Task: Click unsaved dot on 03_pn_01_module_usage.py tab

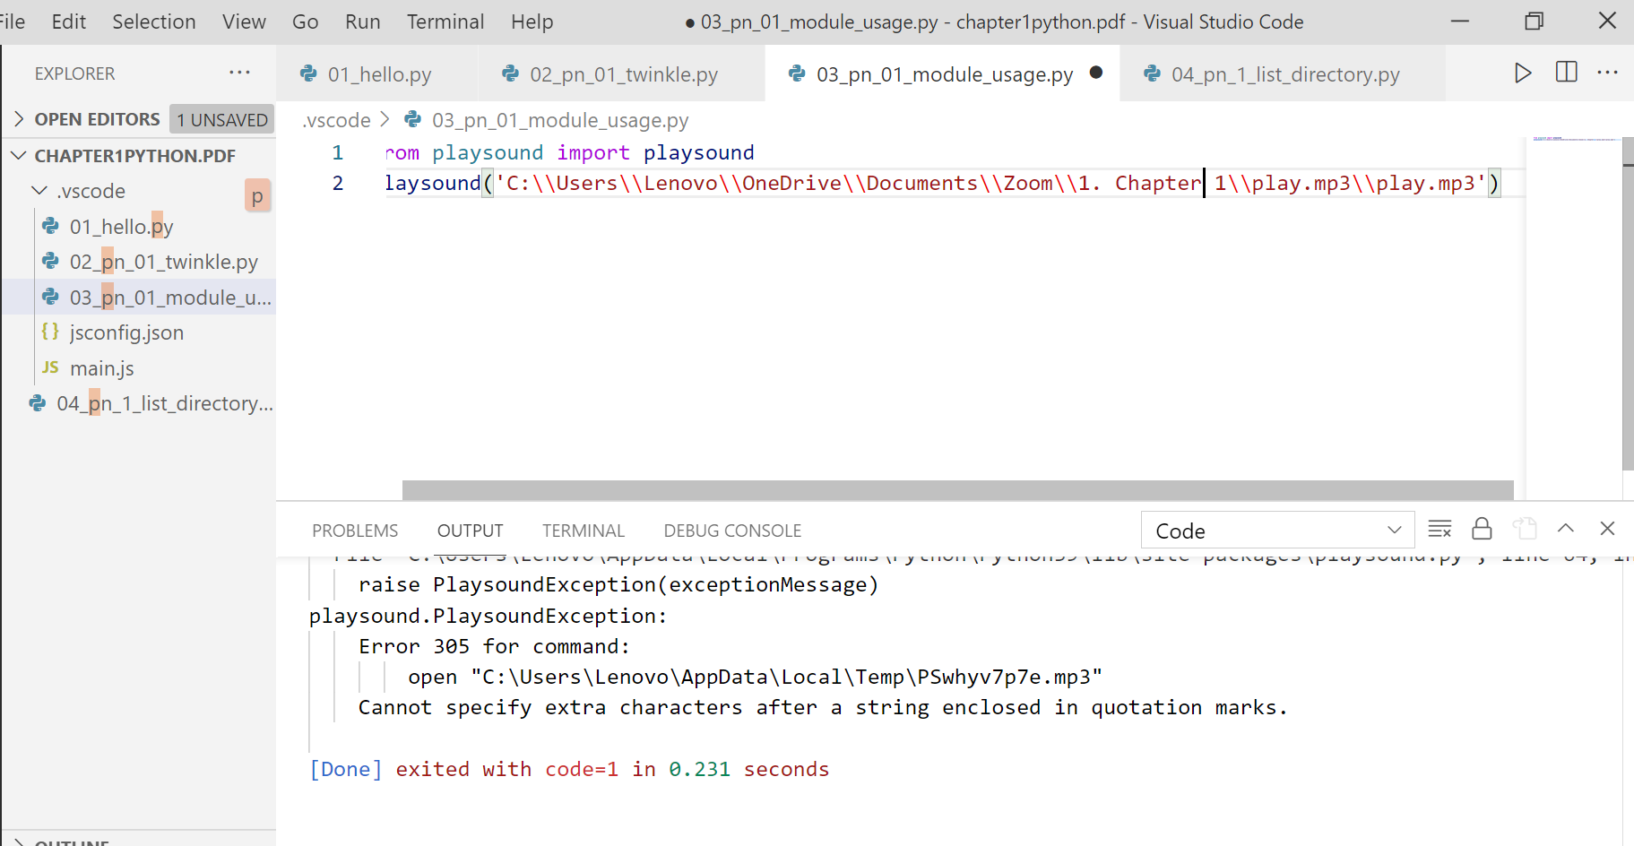Action: coord(1095,73)
